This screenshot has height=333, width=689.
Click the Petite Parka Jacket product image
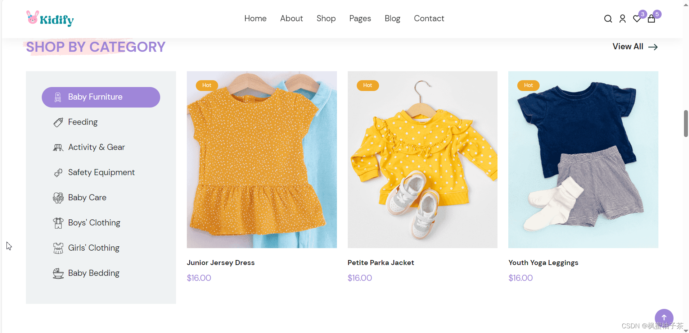(423, 160)
